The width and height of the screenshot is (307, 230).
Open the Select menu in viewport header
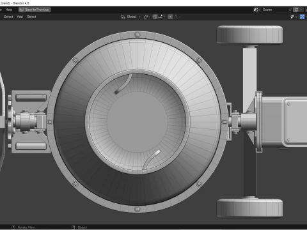pyautogui.click(x=8, y=17)
